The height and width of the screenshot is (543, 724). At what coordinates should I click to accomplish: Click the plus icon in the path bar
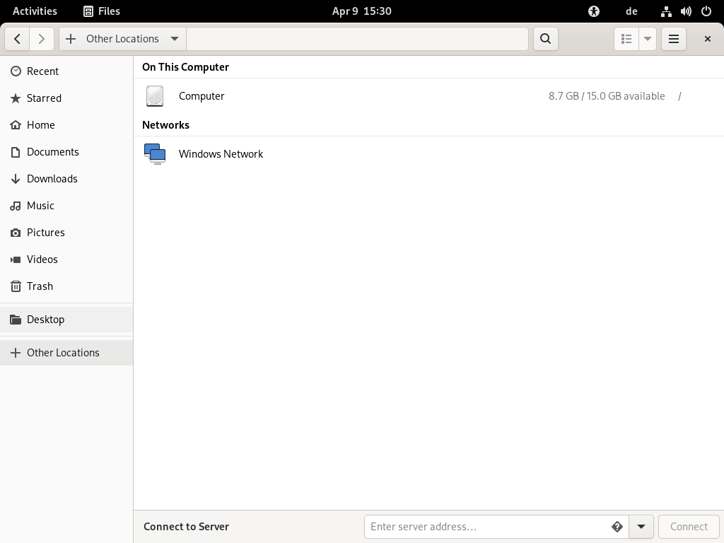(71, 39)
